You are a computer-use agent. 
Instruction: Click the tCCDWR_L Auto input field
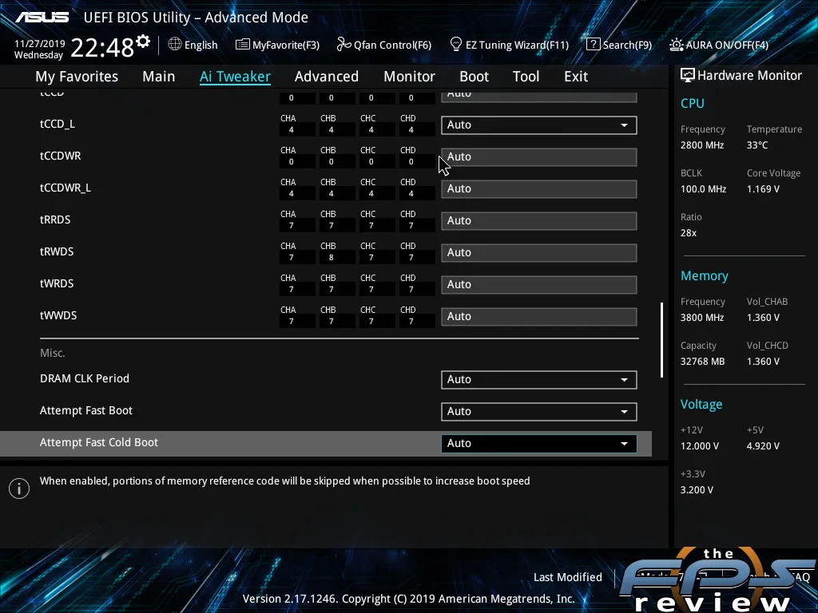click(x=539, y=188)
